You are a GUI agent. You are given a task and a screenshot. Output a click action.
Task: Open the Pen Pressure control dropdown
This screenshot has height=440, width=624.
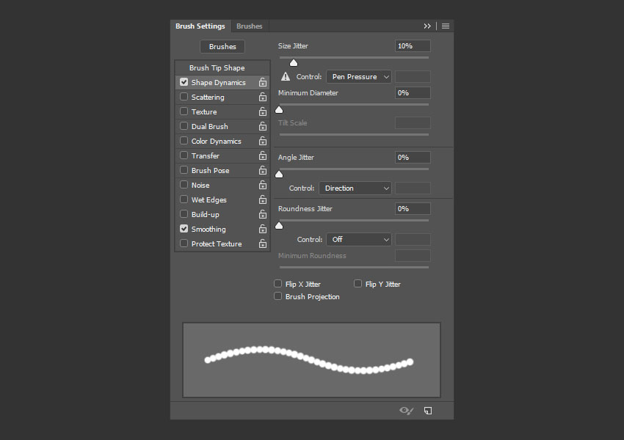click(x=358, y=77)
